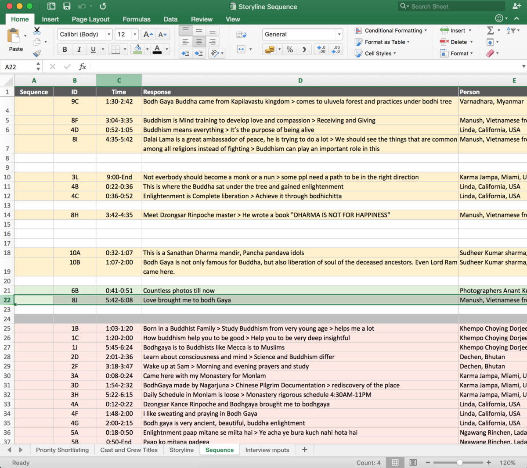Click the Cut scissors icon

coord(37,31)
